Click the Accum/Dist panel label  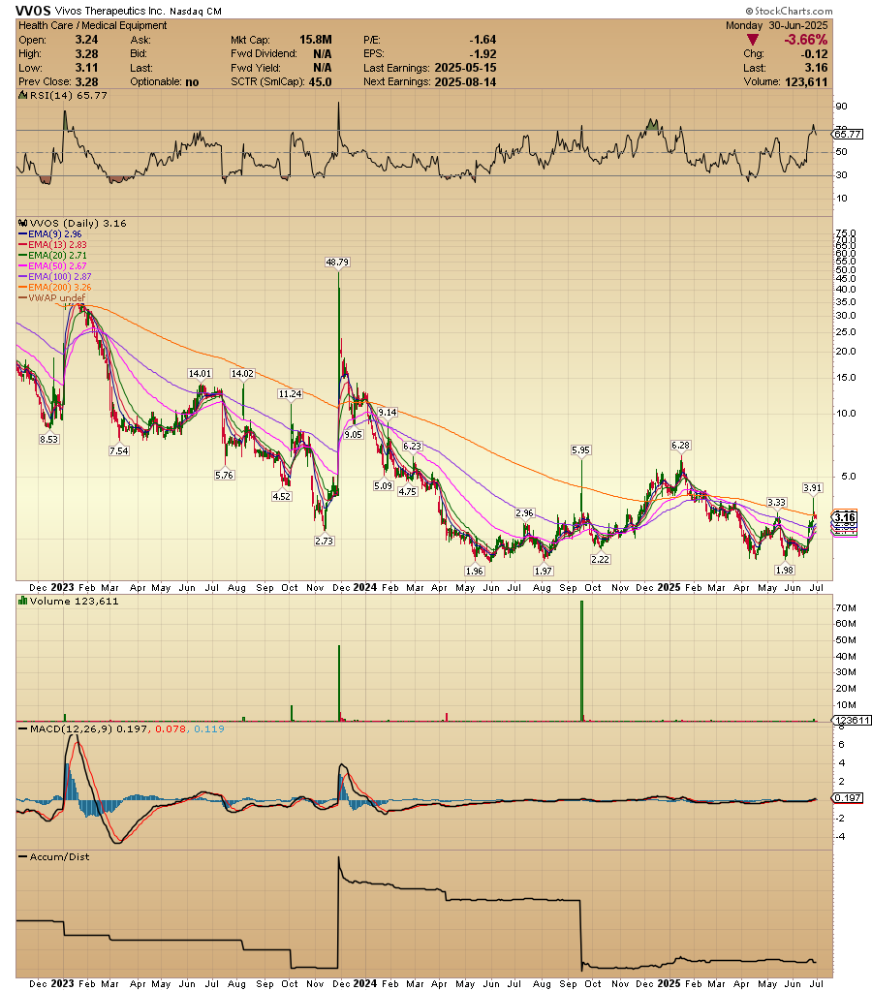(59, 857)
